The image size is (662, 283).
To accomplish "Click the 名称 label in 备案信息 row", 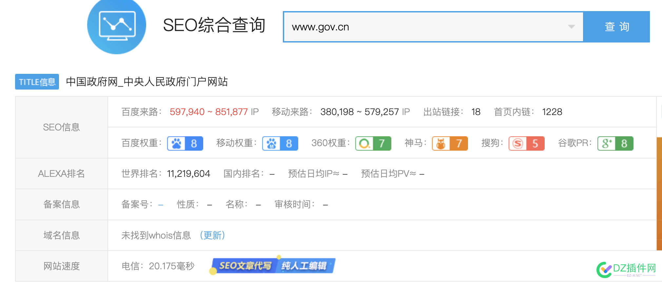I will (236, 205).
